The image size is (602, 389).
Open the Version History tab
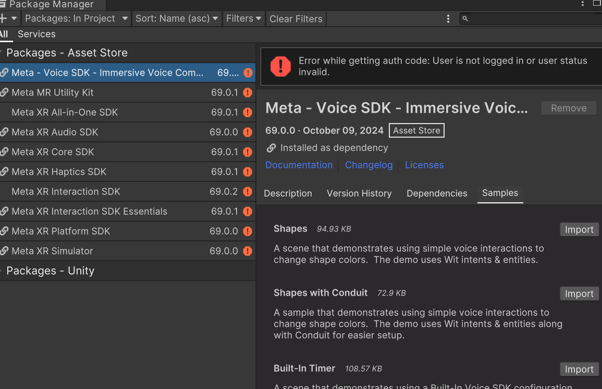(359, 193)
